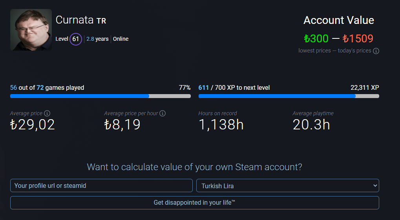This screenshot has width=400, height=220.
Task: Click the Get disappointed in your life button
Action: click(x=194, y=203)
